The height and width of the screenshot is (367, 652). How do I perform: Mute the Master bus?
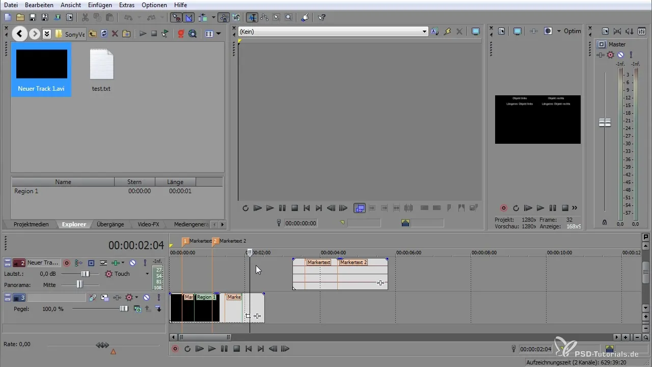click(x=620, y=55)
